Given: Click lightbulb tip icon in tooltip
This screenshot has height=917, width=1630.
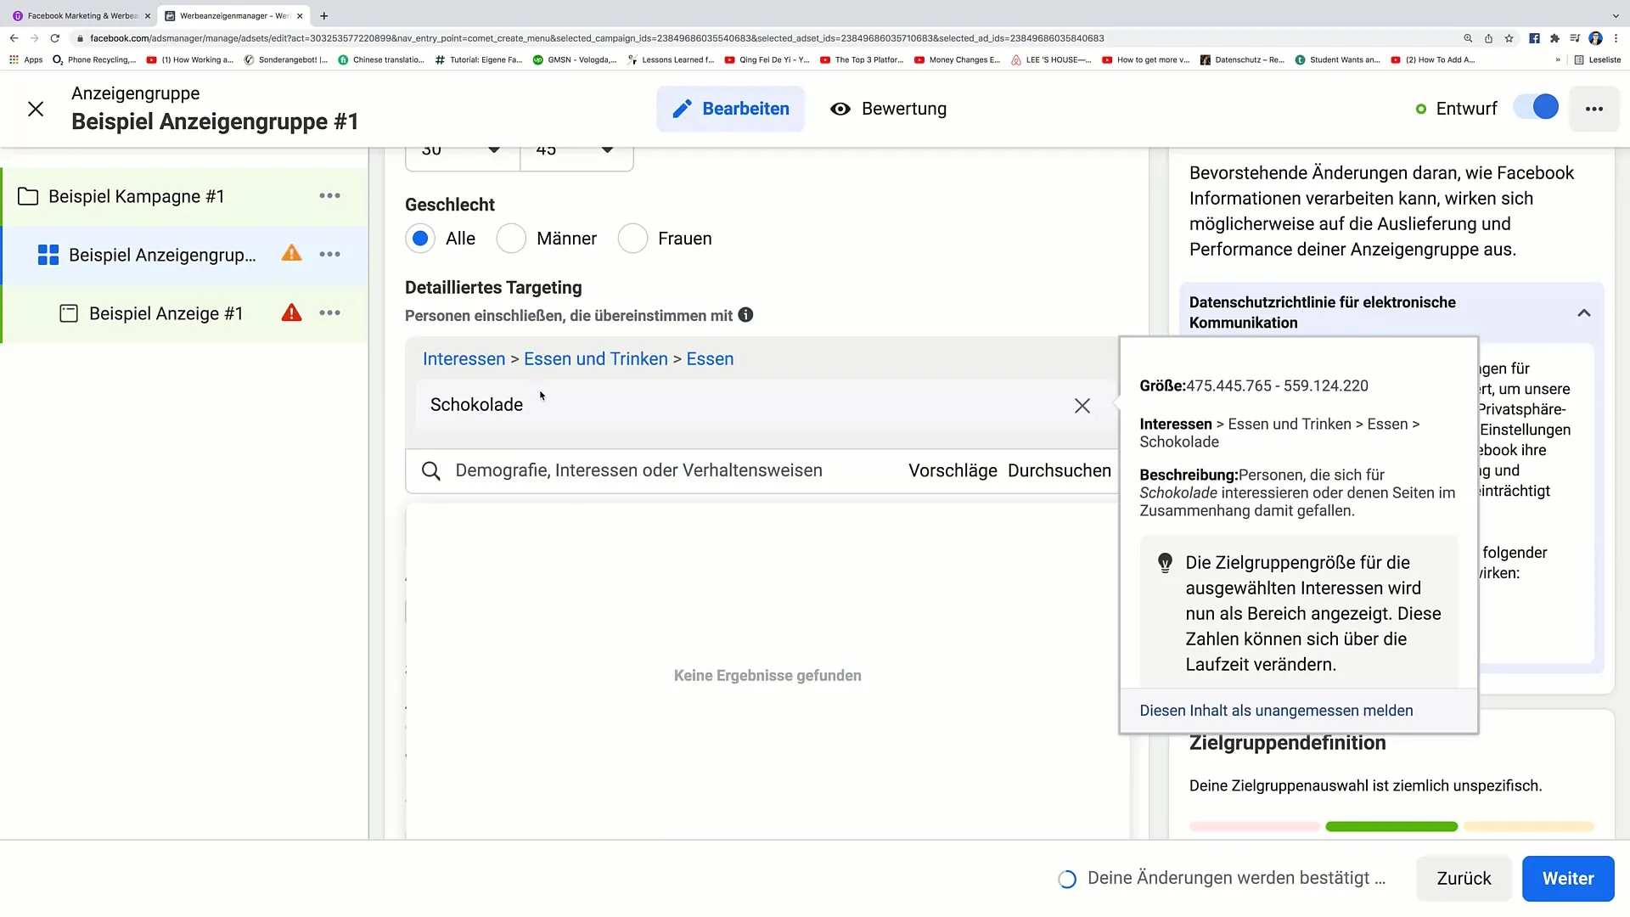Looking at the screenshot, I should tap(1165, 563).
